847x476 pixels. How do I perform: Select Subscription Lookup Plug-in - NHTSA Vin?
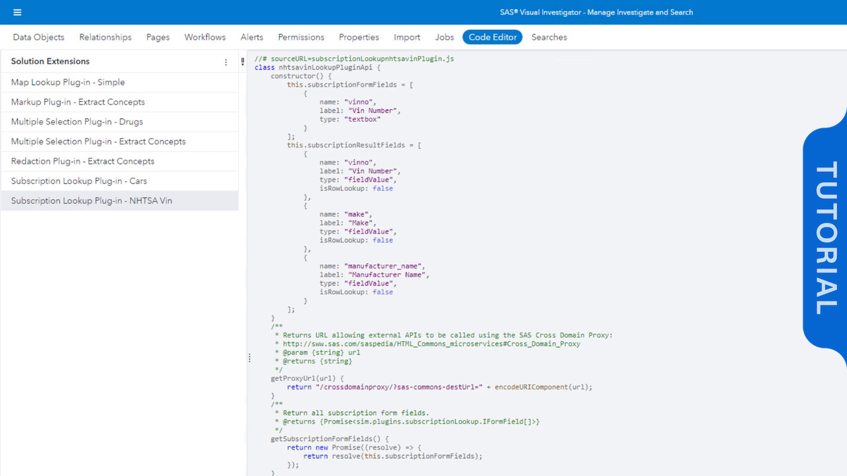119,201
